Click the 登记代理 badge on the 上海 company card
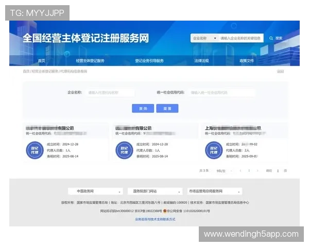 point(214,150)
